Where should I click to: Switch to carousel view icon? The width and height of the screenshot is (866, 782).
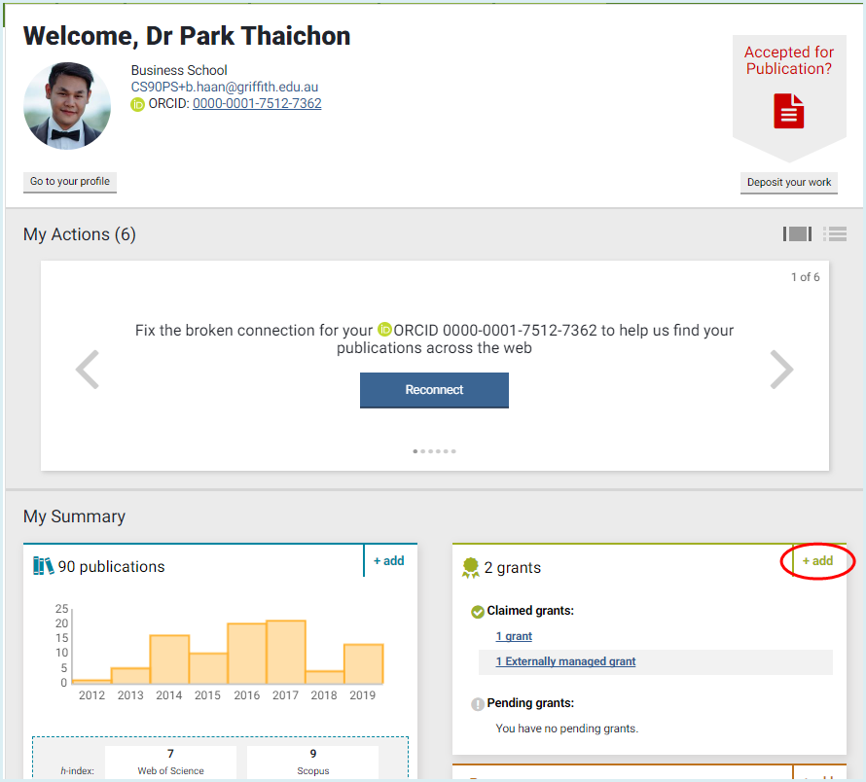point(797,234)
